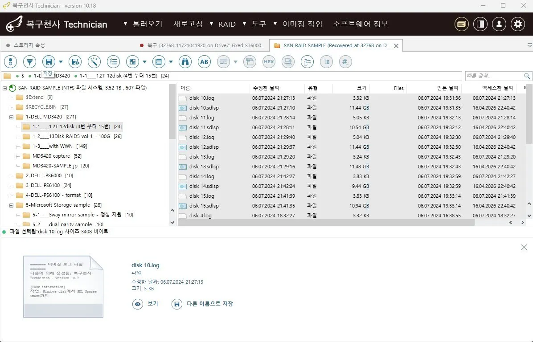Click the 새로고침 menu item

click(188, 24)
